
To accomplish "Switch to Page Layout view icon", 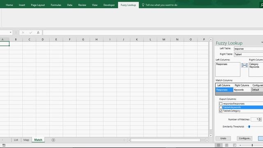I will [x=226, y=145].
